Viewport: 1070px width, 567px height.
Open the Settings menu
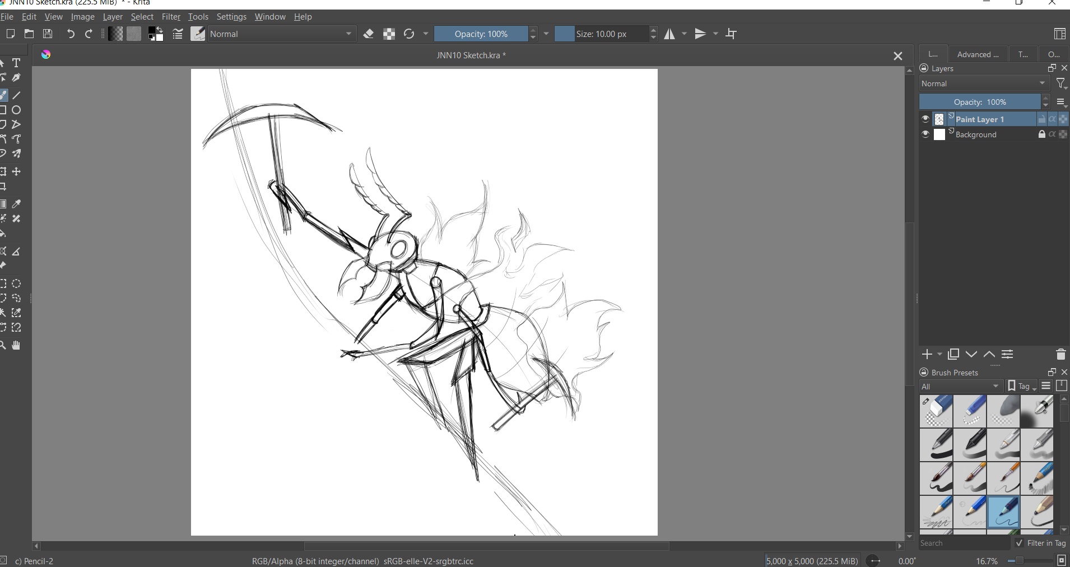231,17
